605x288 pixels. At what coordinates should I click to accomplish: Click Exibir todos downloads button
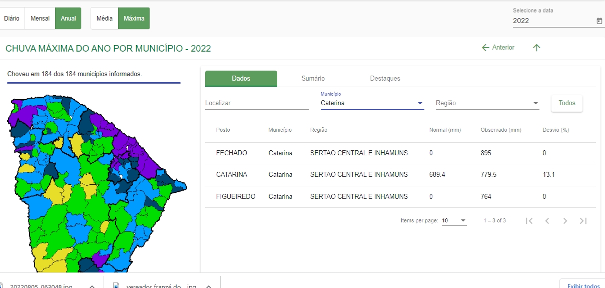(x=583, y=286)
